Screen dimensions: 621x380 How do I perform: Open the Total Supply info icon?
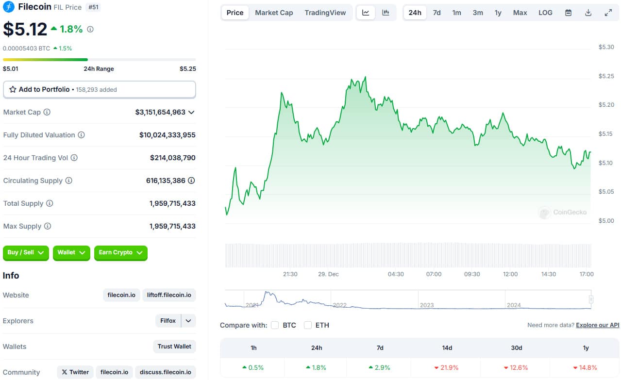pyautogui.click(x=50, y=203)
